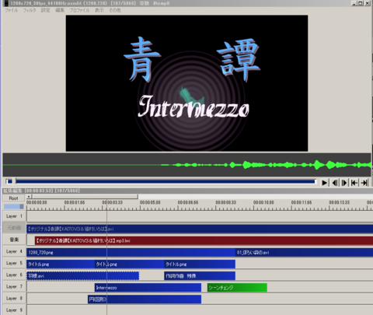The height and width of the screenshot is (315, 373).
Task: Select the 01 .avi clip on Layer 4
Action: [304, 252]
